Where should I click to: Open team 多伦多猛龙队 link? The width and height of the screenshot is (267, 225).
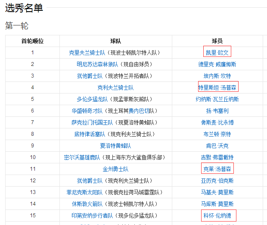click(x=92, y=99)
